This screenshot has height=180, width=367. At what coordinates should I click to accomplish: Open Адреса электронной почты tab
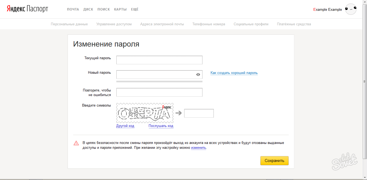point(162,24)
